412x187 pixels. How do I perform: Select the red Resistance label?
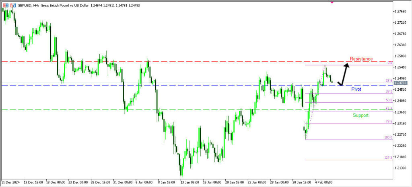click(361, 59)
